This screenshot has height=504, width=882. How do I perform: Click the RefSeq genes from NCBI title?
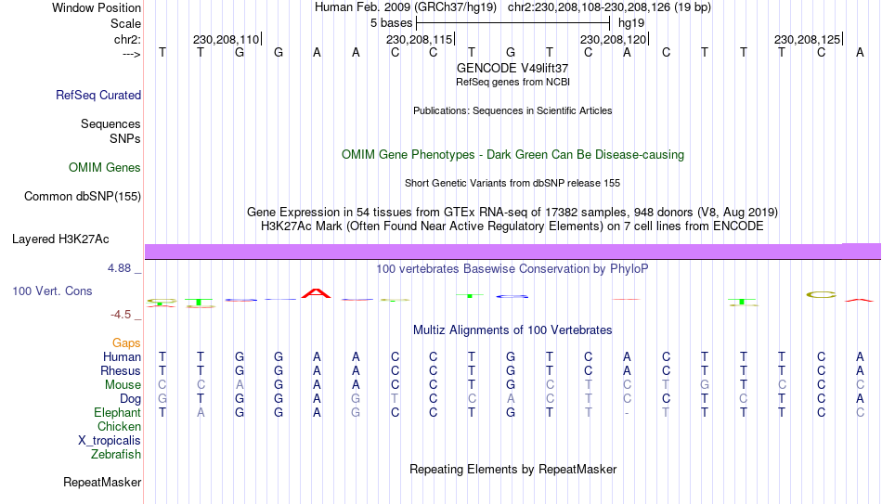(x=512, y=82)
